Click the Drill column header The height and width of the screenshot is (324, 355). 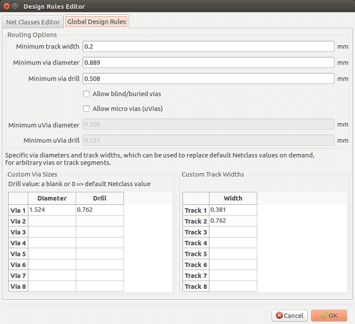pyautogui.click(x=100, y=199)
